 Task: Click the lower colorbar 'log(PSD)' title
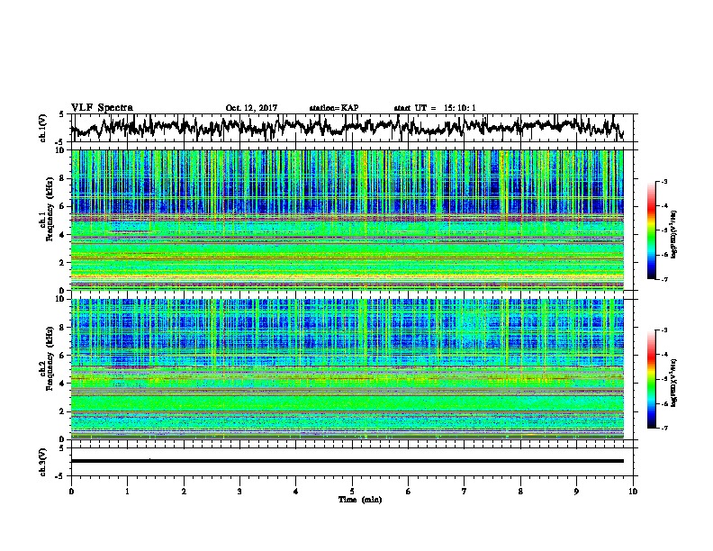[x=674, y=383]
